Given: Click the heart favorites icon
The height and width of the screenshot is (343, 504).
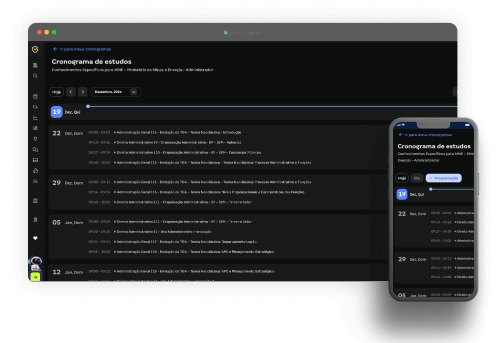Looking at the screenshot, I should [35, 238].
